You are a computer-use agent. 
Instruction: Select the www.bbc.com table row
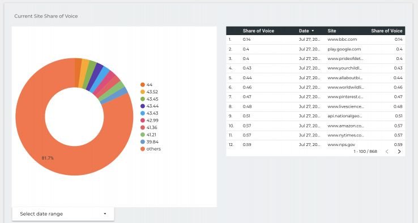(315, 40)
